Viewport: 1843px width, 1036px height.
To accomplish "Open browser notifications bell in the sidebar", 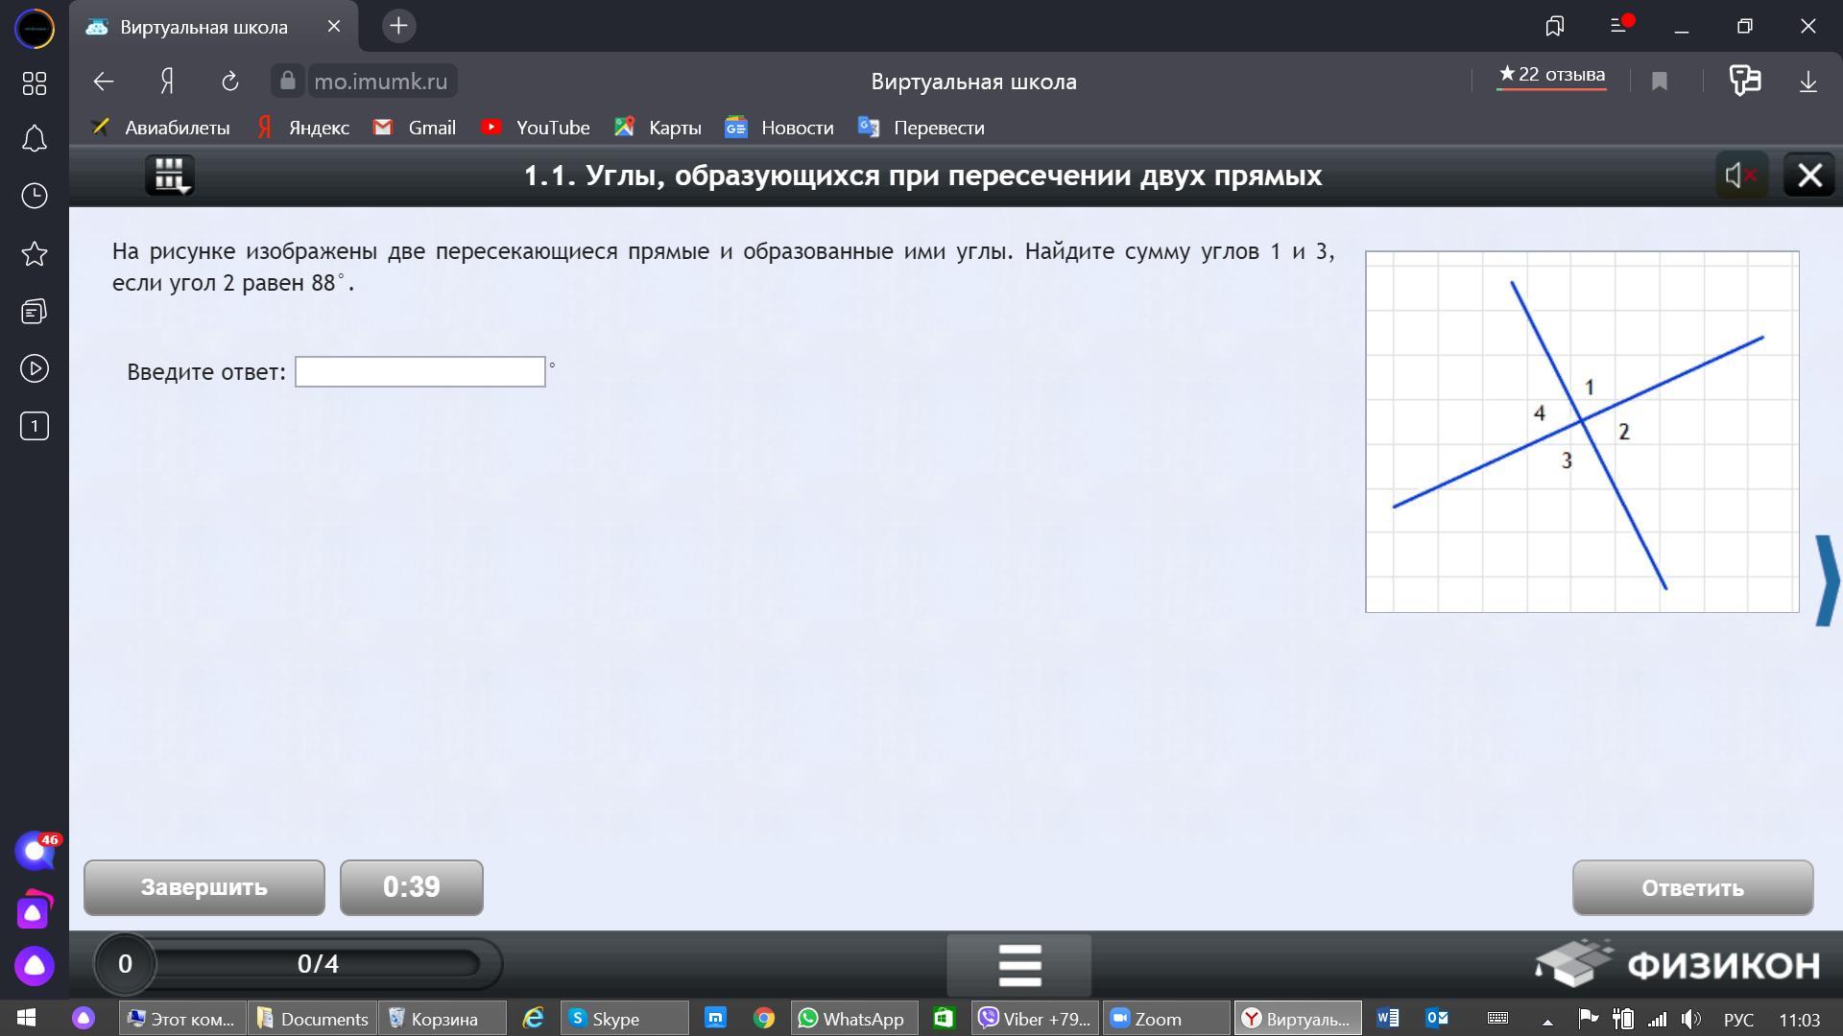I will pyautogui.click(x=35, y=139).
